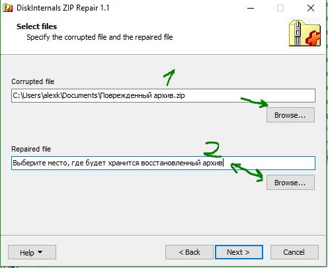Image resolution: width=328 pixels, height=268 pixels.
Task: Click 'Specify the corrupted file and the repaired file'
Action: [x=100, y=37]
